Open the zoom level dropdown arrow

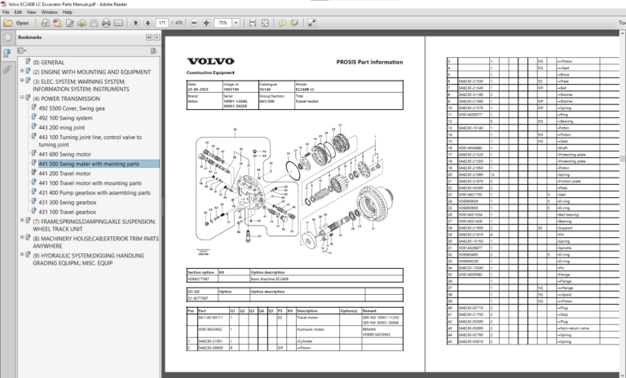click(236, 23)
